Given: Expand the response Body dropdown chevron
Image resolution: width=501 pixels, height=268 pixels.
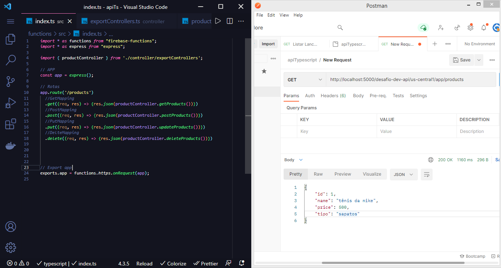Looking at the screenshot, I should [301, 160].
